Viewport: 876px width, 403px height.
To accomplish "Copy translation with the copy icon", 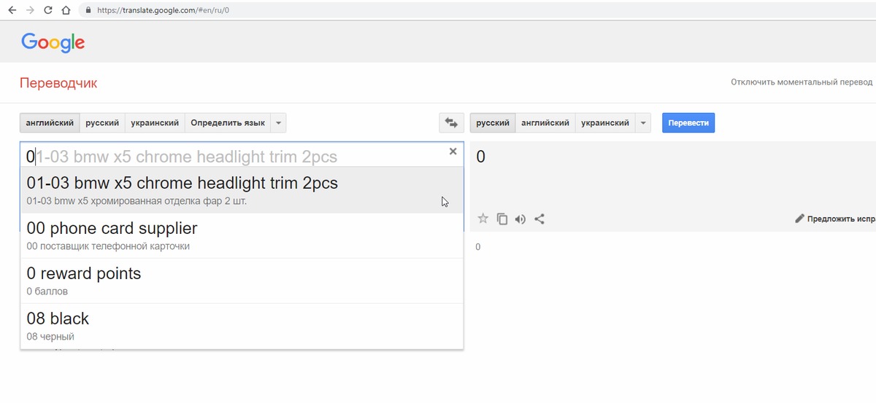I will tap(502, 219).
